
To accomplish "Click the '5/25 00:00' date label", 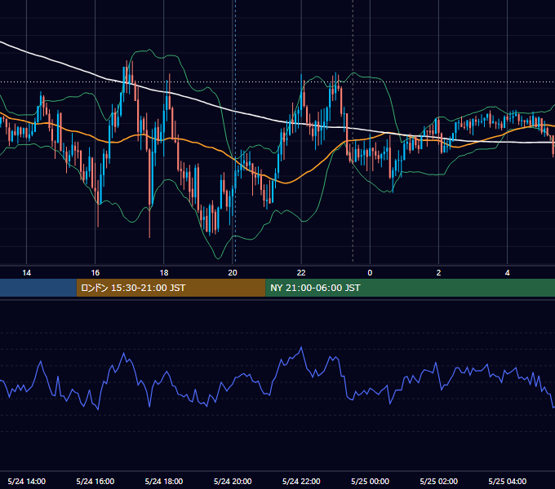I will point(370,481).
